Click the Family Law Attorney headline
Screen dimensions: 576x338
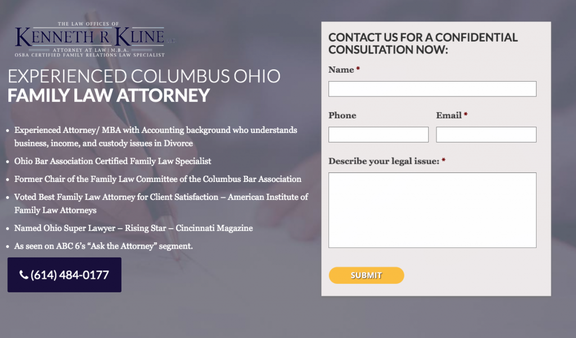pyautogui.click(x=109, y=95)
